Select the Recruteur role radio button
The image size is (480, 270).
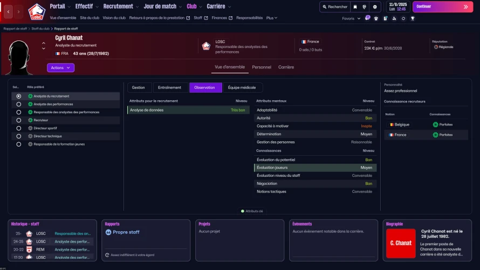click(x=19, y=120)
